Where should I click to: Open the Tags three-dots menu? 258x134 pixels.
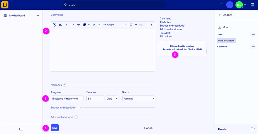[x=253, y=34]
